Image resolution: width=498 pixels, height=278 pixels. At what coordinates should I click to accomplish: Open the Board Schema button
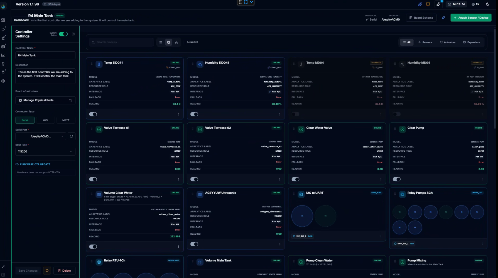coord(421,18)
